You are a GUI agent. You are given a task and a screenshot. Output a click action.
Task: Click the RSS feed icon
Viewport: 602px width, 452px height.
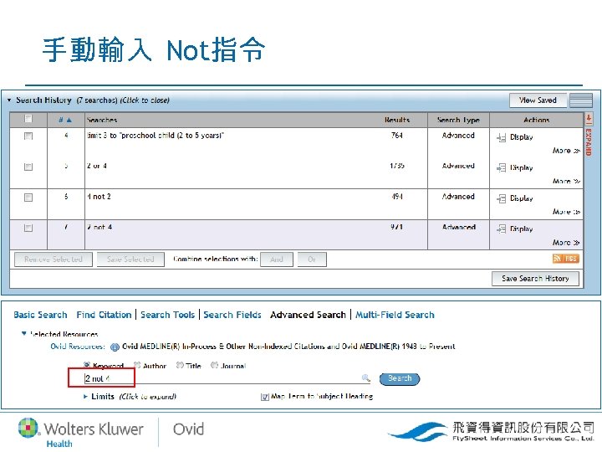click(x=565, y=259)
